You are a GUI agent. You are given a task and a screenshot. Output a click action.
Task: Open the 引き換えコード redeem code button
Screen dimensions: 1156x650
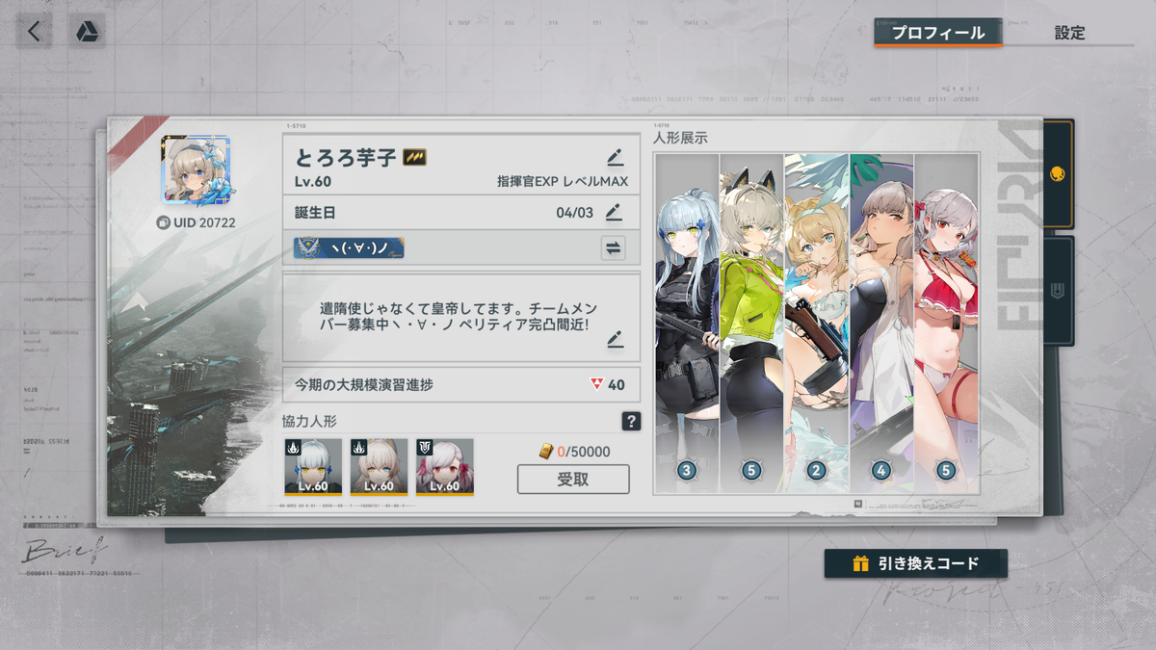[916, 563]
